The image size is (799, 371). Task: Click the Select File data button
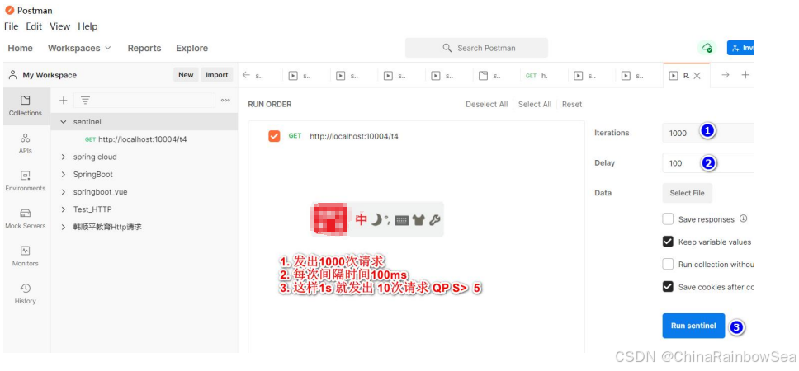point(687,193)
